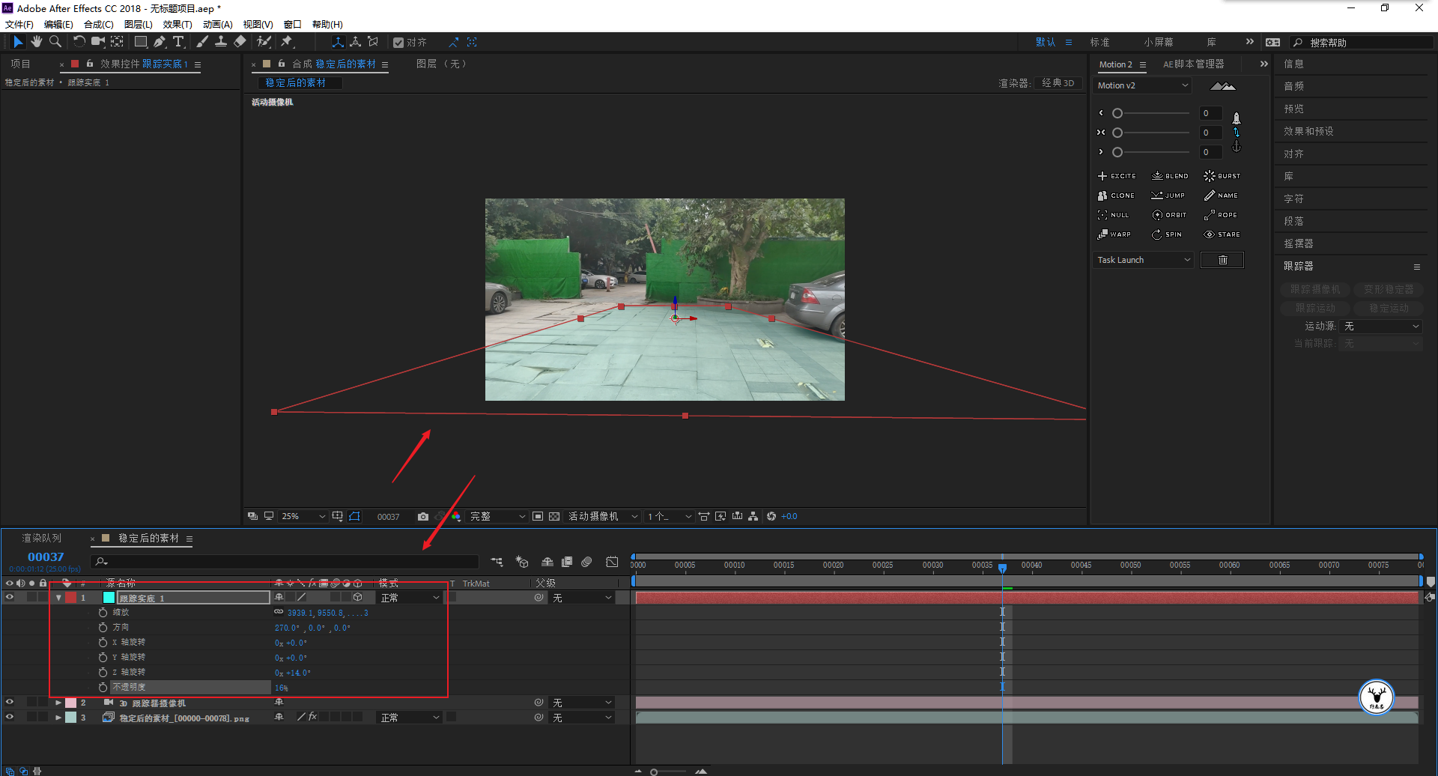Click the timeline layer search field
This screenshot has width=1438, height=776.
(x=285, y=562)
